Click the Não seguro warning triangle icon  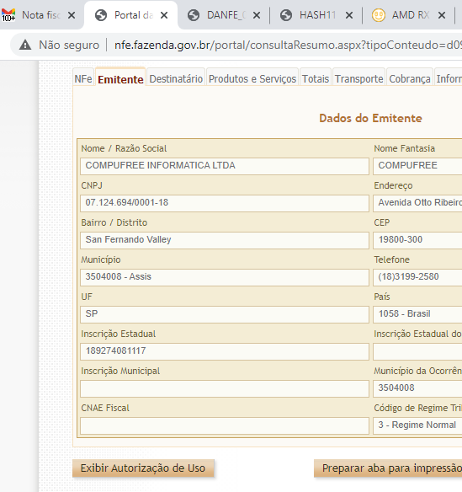tap(25, 45)
